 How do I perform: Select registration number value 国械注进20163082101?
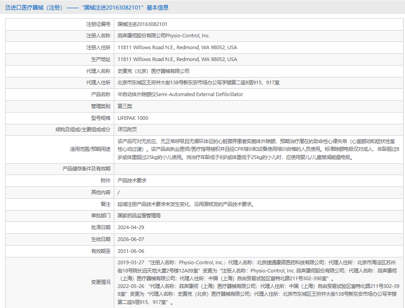pyautogui.click(x=142, y=24)
